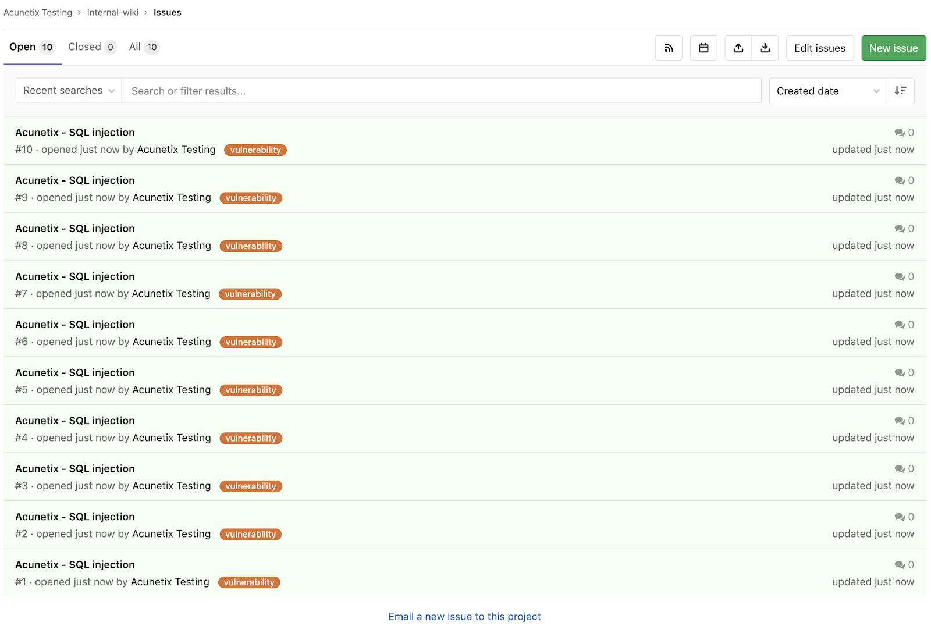Open issue #7 Acunetix - SQL injection title
The width and height of the screenshot is (931, 626).
point(75,277)
